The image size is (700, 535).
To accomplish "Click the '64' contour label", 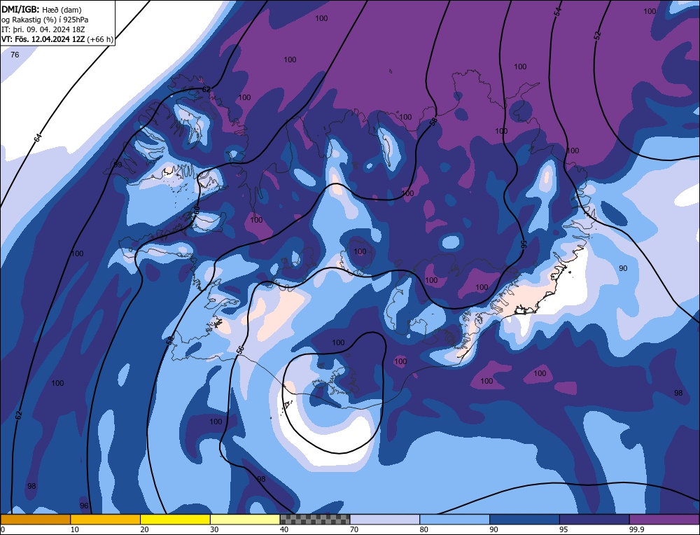I will pyautogui.click(x=38, y=137).
